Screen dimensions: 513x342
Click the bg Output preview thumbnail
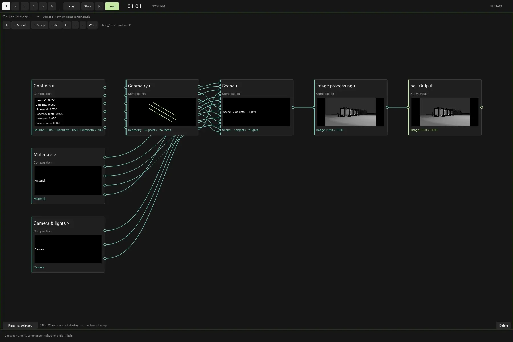[445, 112]
